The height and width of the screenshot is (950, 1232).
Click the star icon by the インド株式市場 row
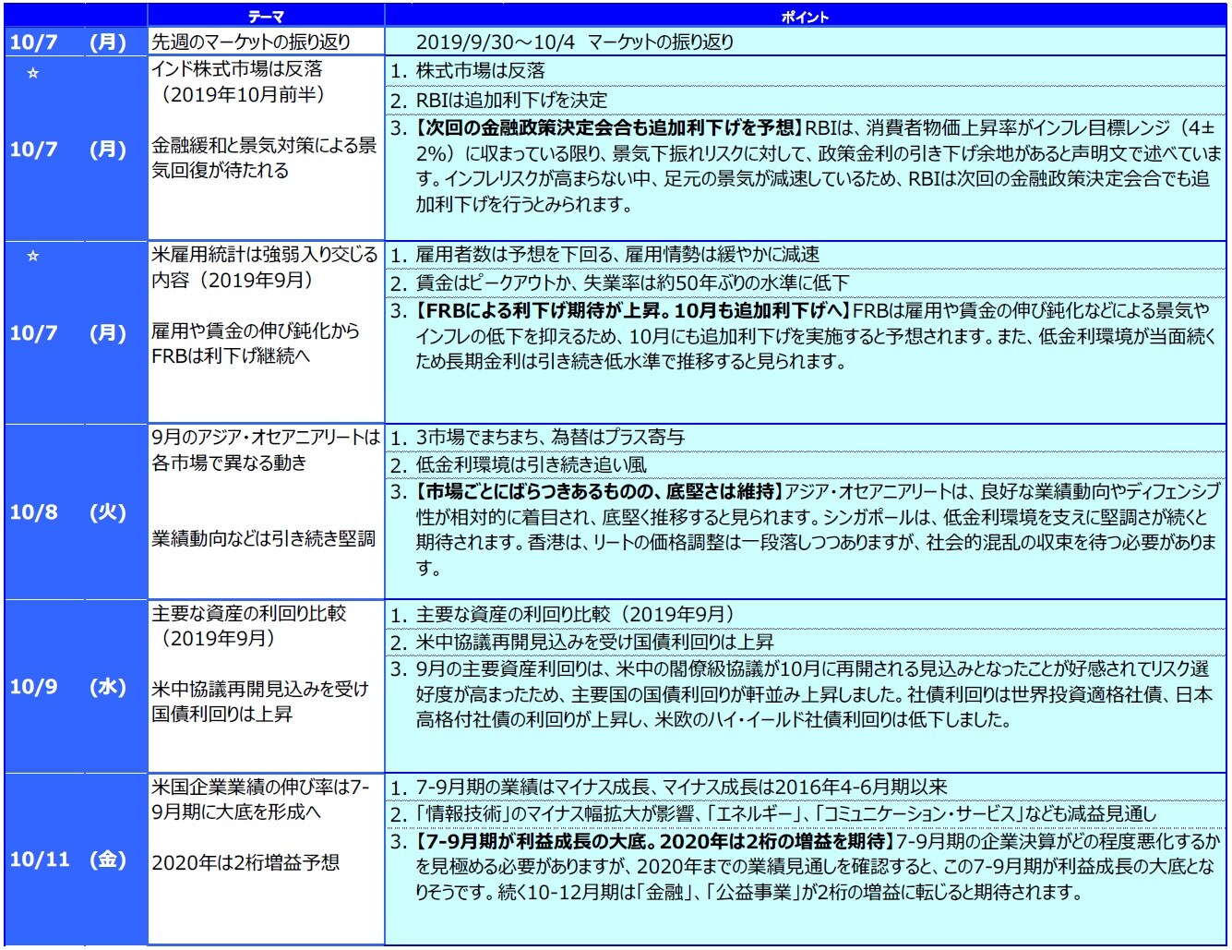click(33, 73)
